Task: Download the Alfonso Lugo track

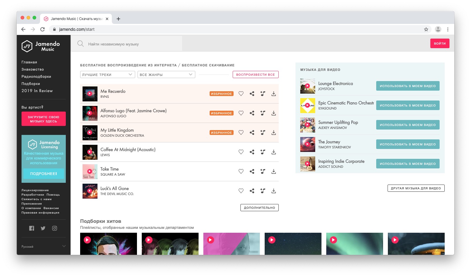Action: tap(274, 113)
